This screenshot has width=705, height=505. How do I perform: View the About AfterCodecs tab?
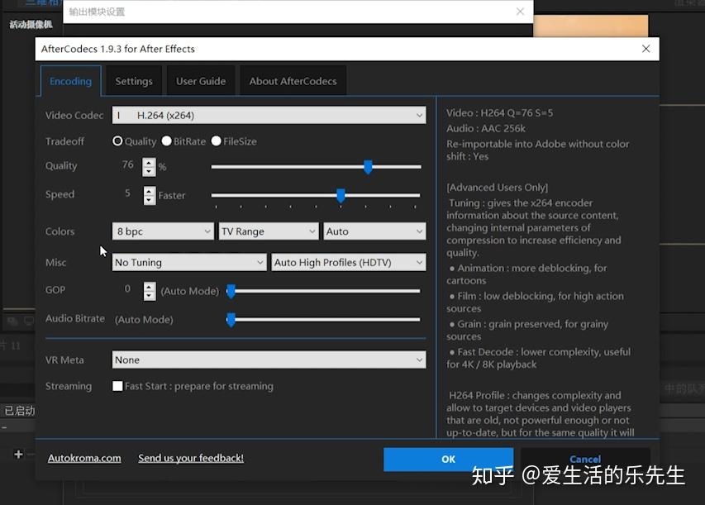[x=293, y=80]
